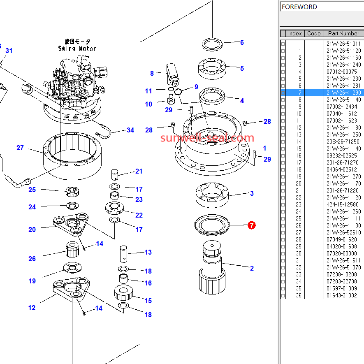This screenshot has width=364, height=364.
Task: Click the red highlighted callout 7
Action: click(x=252, y=225)
